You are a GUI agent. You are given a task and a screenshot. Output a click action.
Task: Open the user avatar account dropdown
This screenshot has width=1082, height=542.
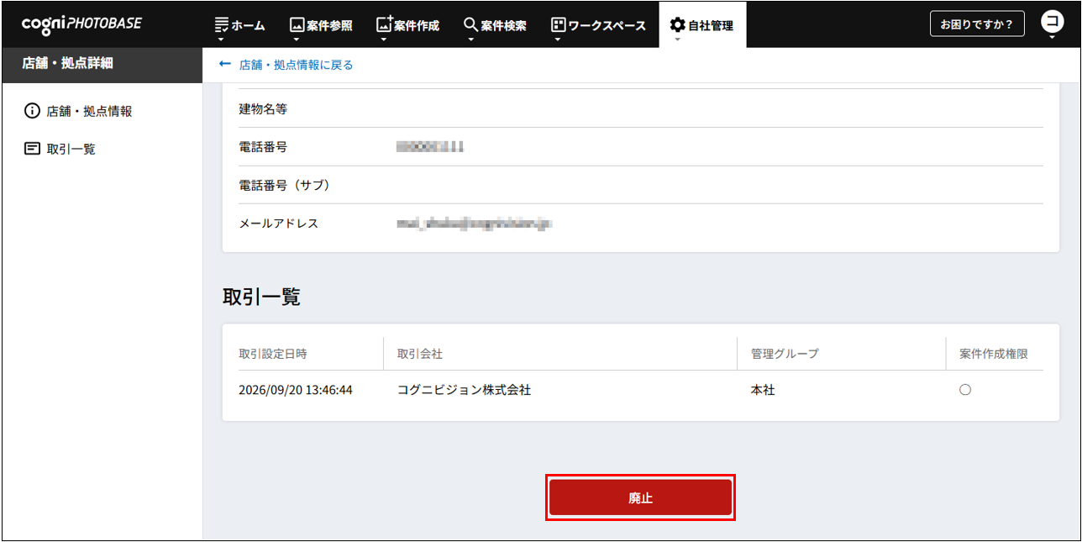tap(1051, 24)
